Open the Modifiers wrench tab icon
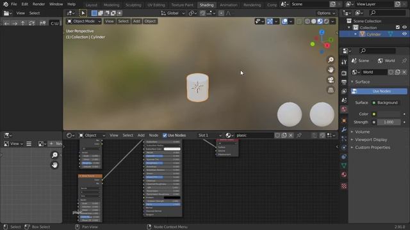 point(344,130)
